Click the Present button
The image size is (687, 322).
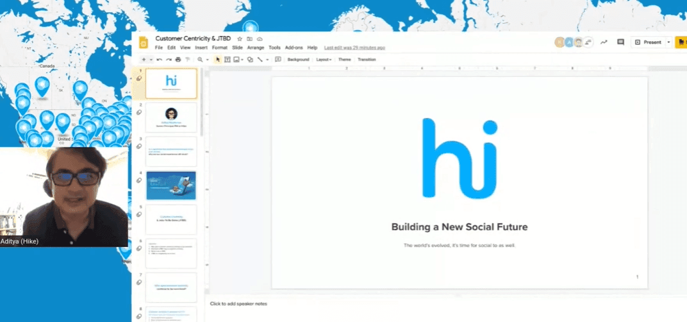pos(648,42)
